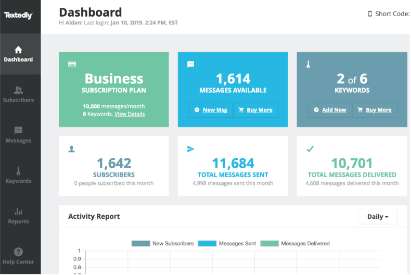Click the person icon on Subscribers card
Viewport: 411px width, 275px height.
72,149
